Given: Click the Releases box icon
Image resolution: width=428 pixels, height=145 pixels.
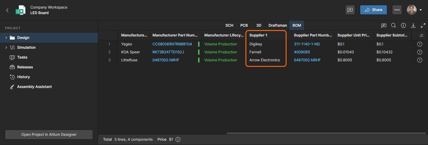Looking at the screenshot, I should [12, 67].
